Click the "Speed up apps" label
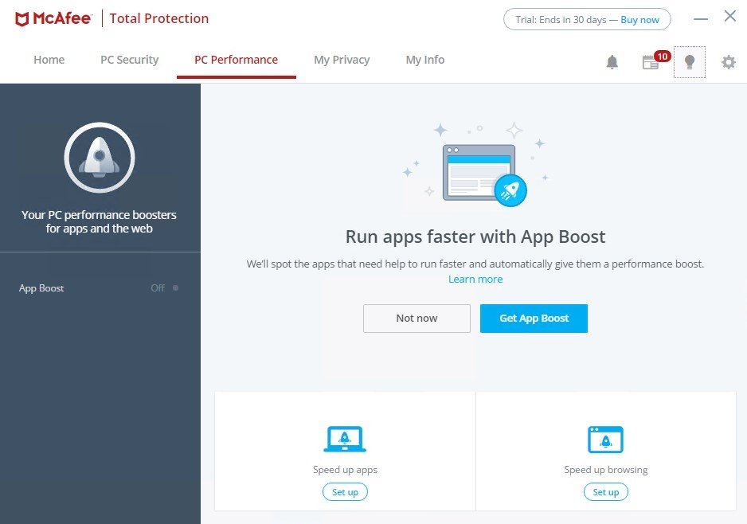 (x=345, y=470)
